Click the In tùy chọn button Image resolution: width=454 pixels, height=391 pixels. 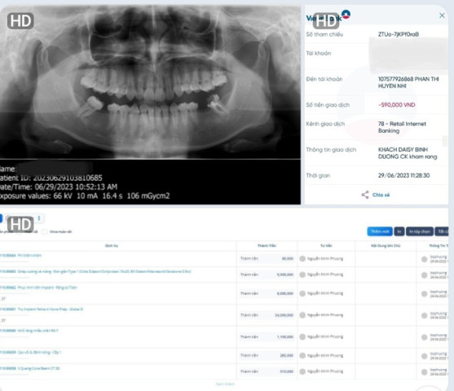click(x=420, y=231)
